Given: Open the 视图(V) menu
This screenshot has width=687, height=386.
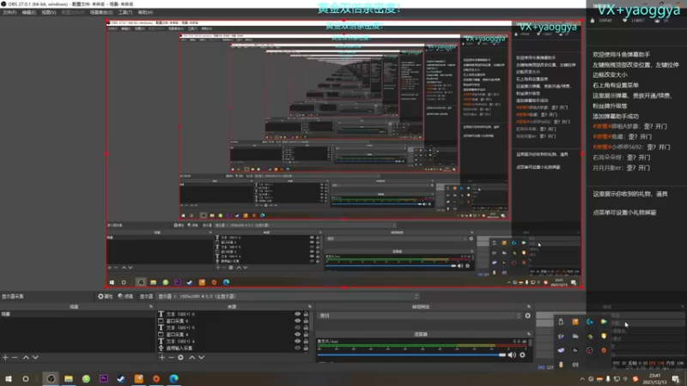Looking at the screenshot, I should [49, 12].
